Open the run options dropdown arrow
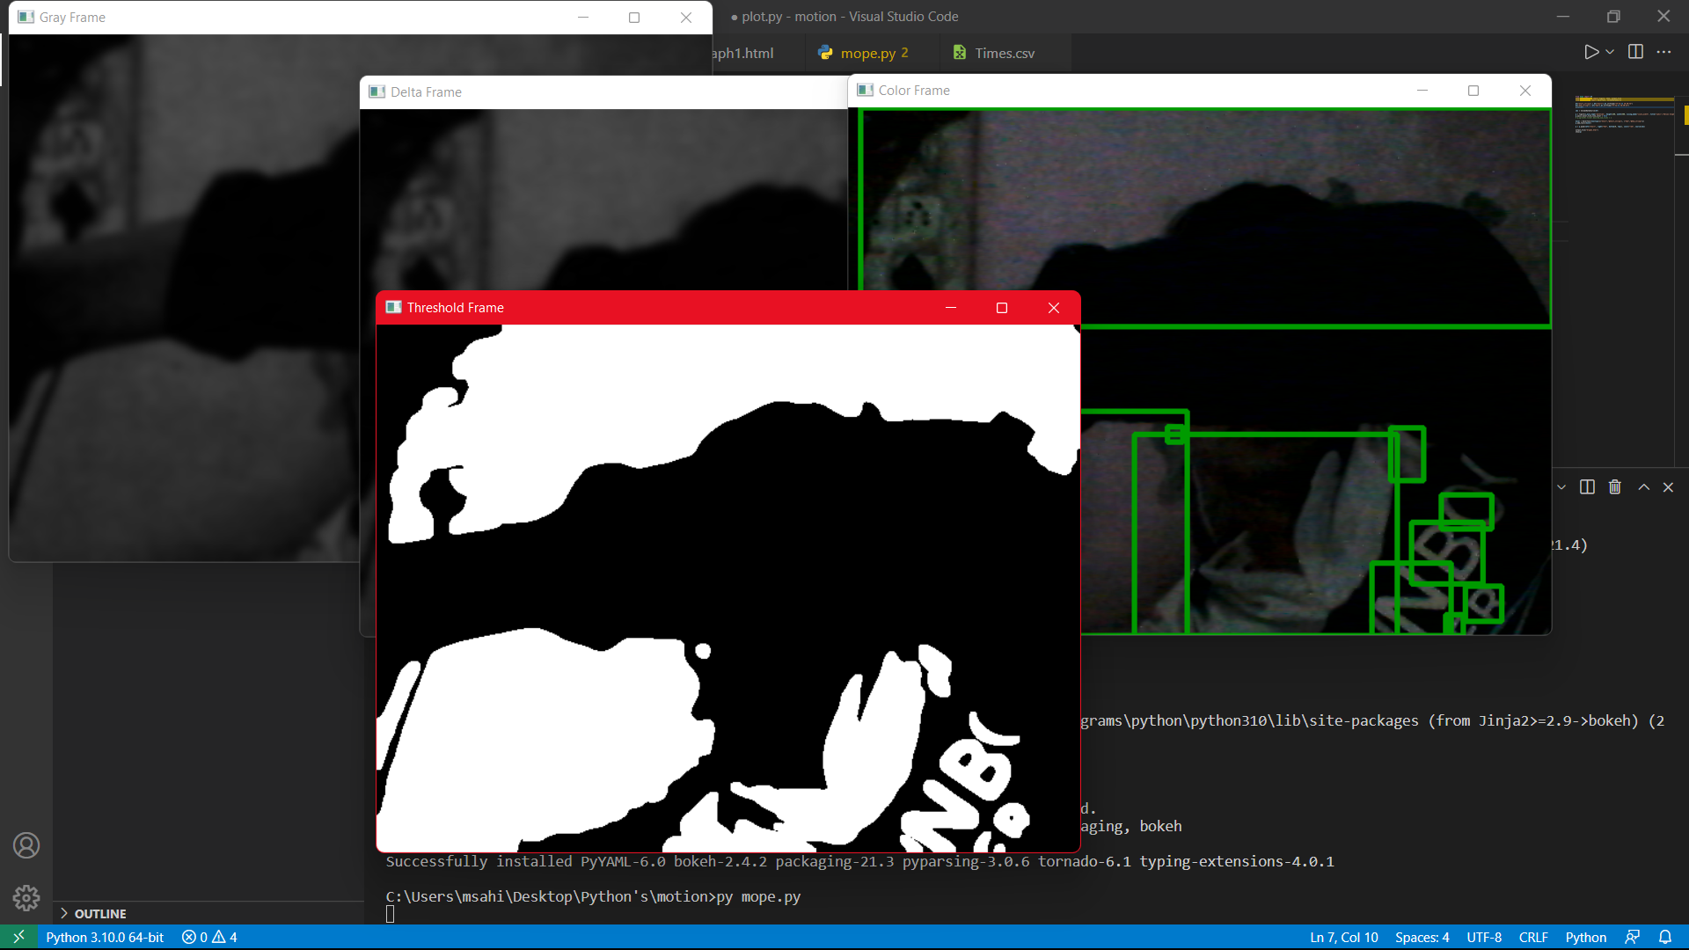1689x950 pixels. (x=1610, y=52)
